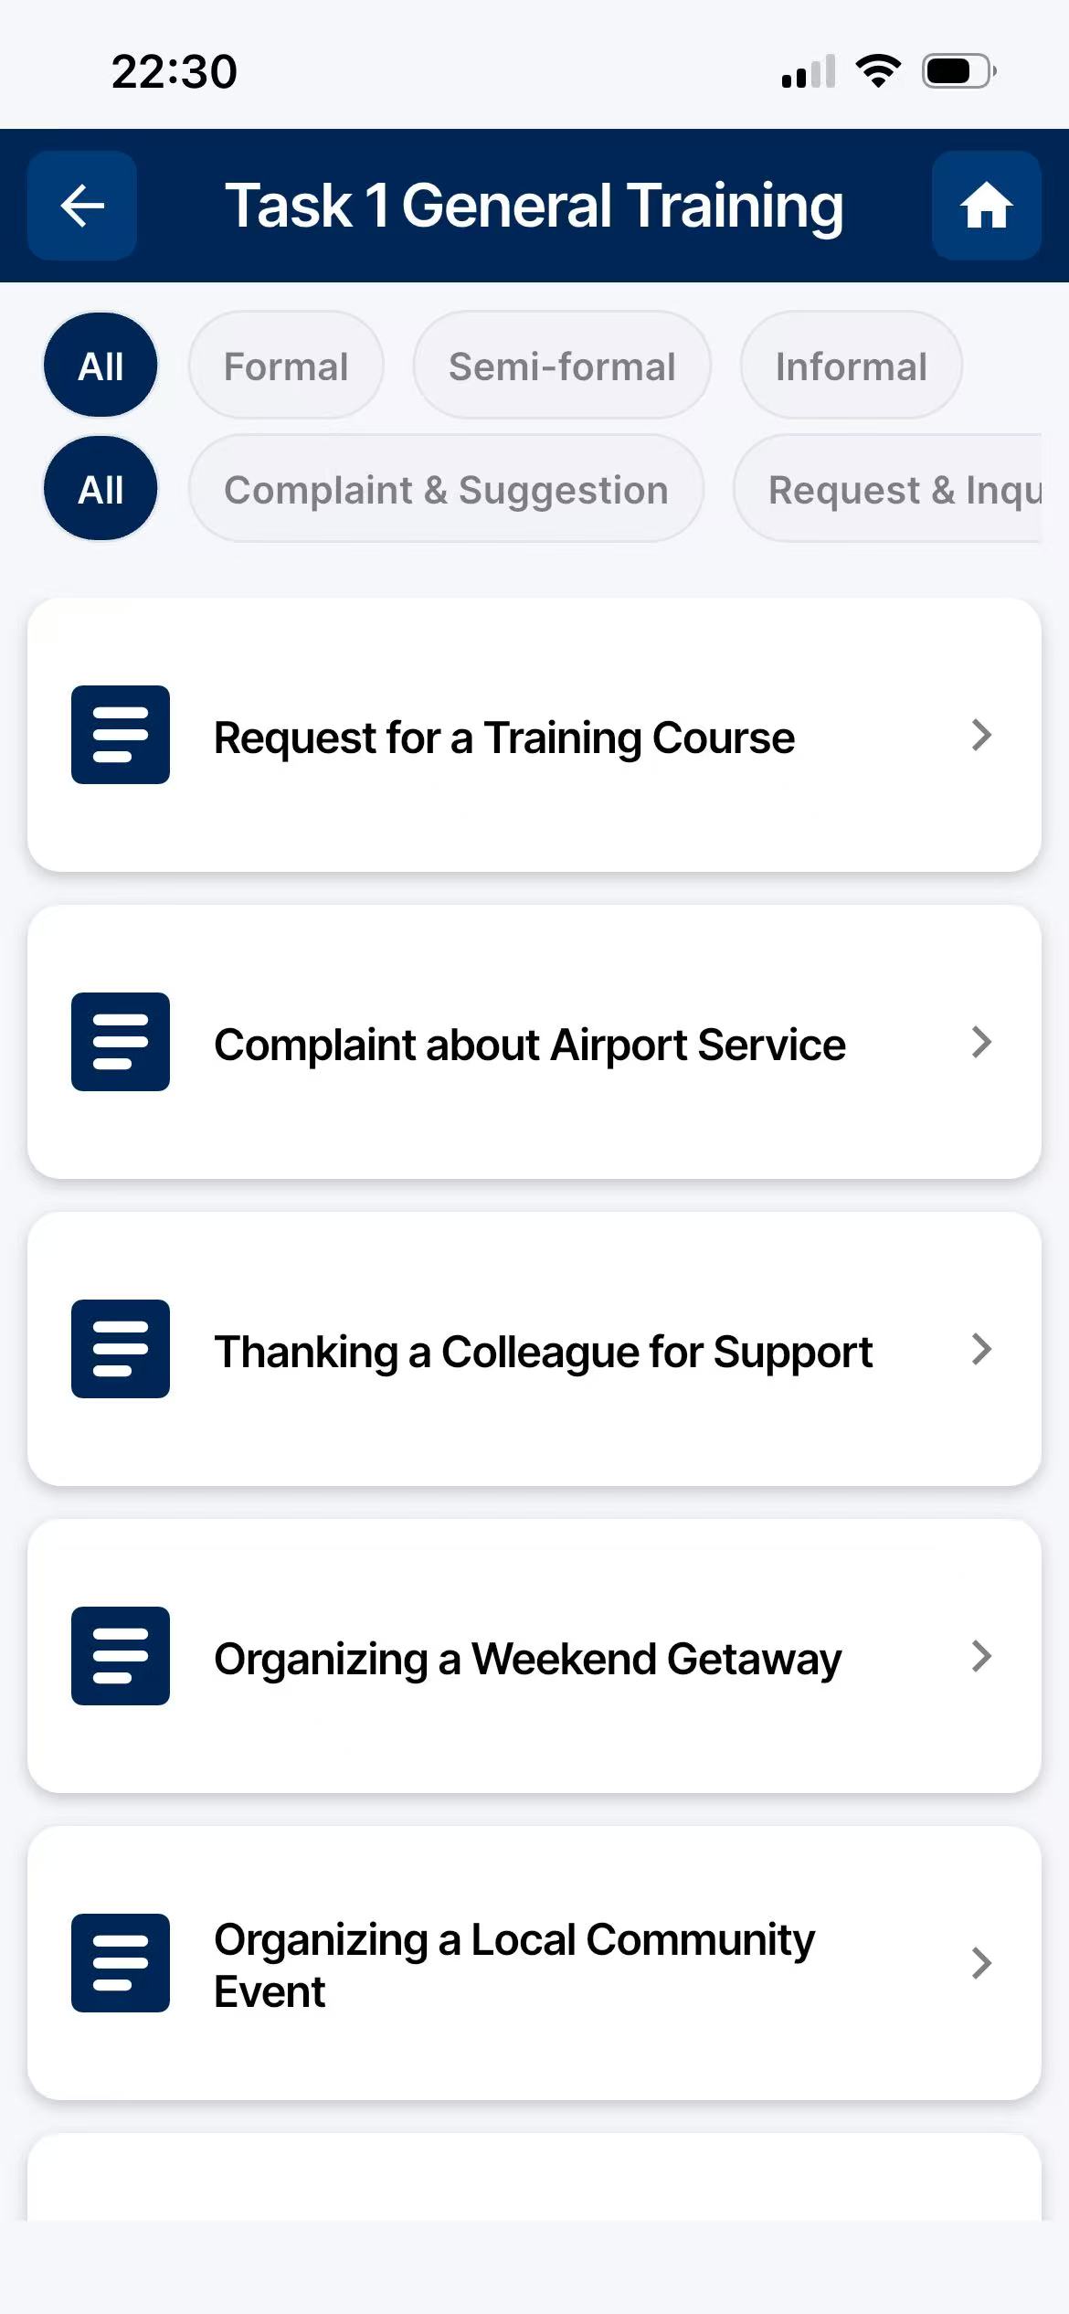Open the Complaint about Airport Service chevron
This screenshot has width=1069, height=2314.
[x=981, y=1042]
